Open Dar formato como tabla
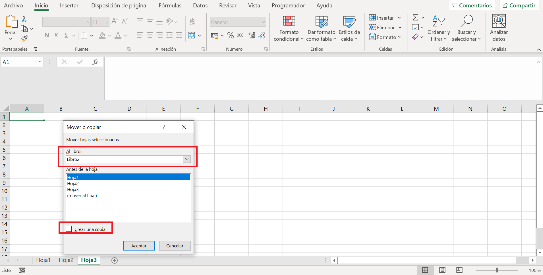The image size is (543, 275). coord(321,22)
